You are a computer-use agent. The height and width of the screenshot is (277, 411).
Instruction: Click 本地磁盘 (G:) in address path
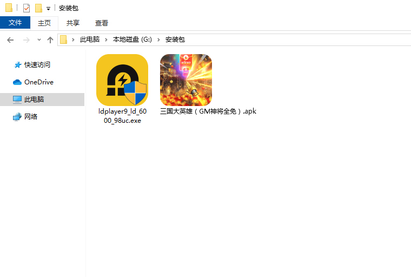132,39
